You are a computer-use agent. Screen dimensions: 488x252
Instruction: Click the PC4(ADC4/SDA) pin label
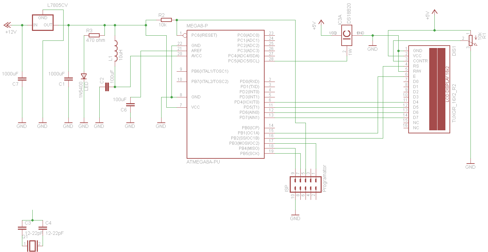(244, 56)
